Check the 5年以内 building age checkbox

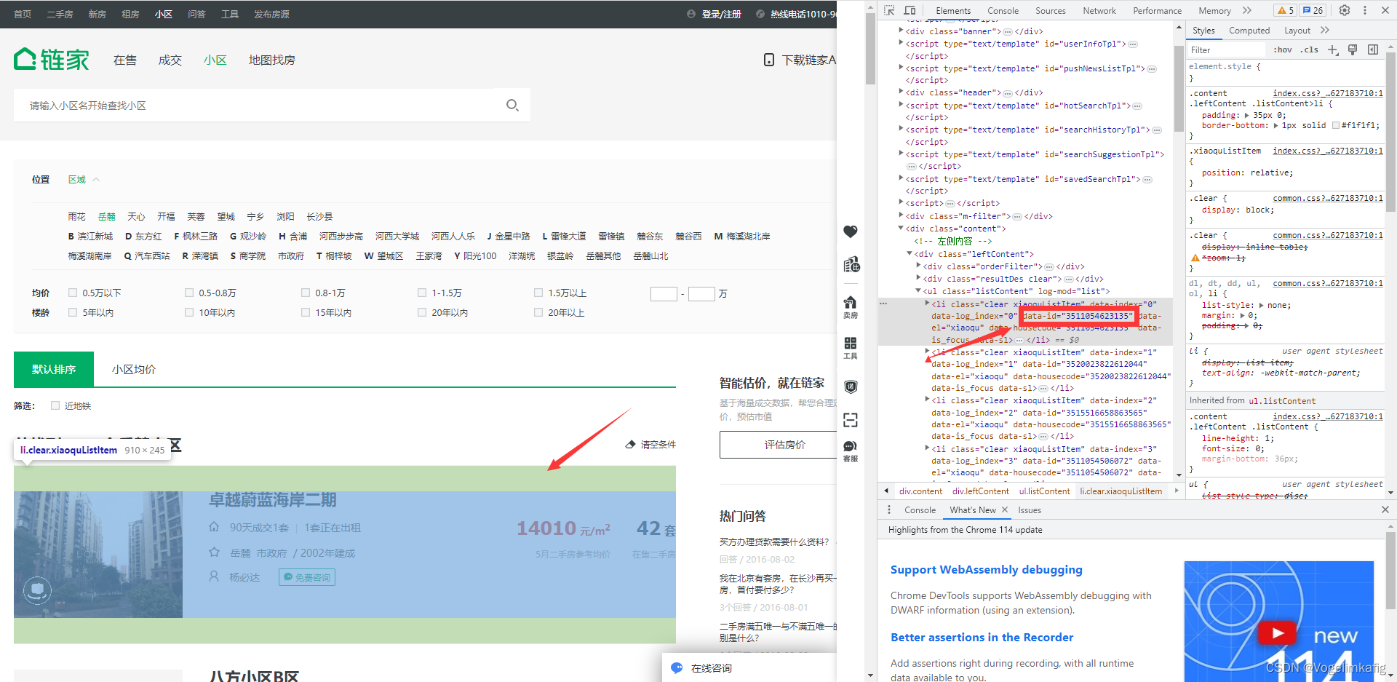73,312
